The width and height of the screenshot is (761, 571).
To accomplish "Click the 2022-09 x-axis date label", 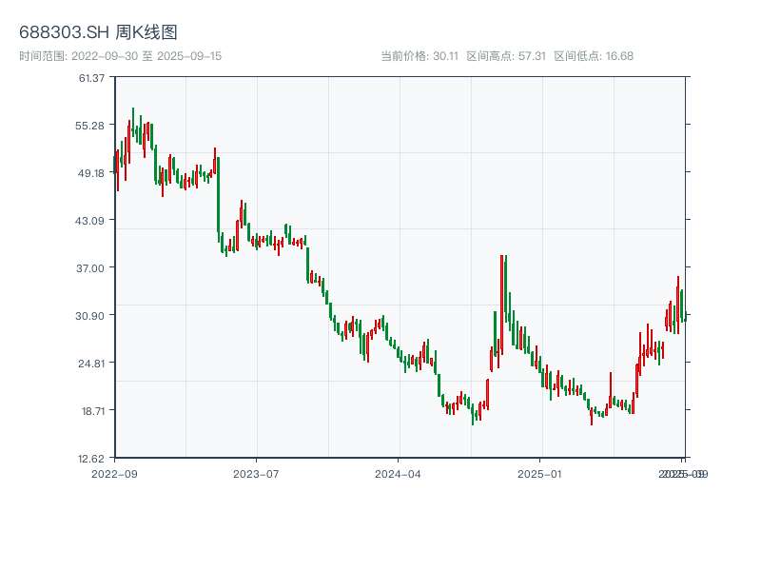I will pos(114,473).
